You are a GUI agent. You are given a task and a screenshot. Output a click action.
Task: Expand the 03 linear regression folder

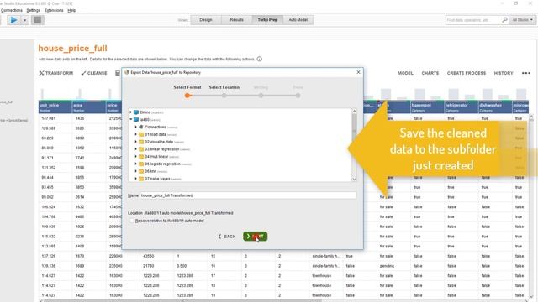(136, 149)
